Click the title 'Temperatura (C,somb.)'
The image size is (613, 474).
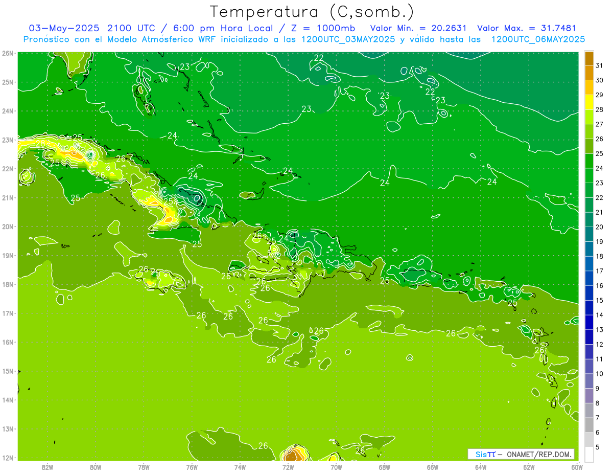[312, 12]
